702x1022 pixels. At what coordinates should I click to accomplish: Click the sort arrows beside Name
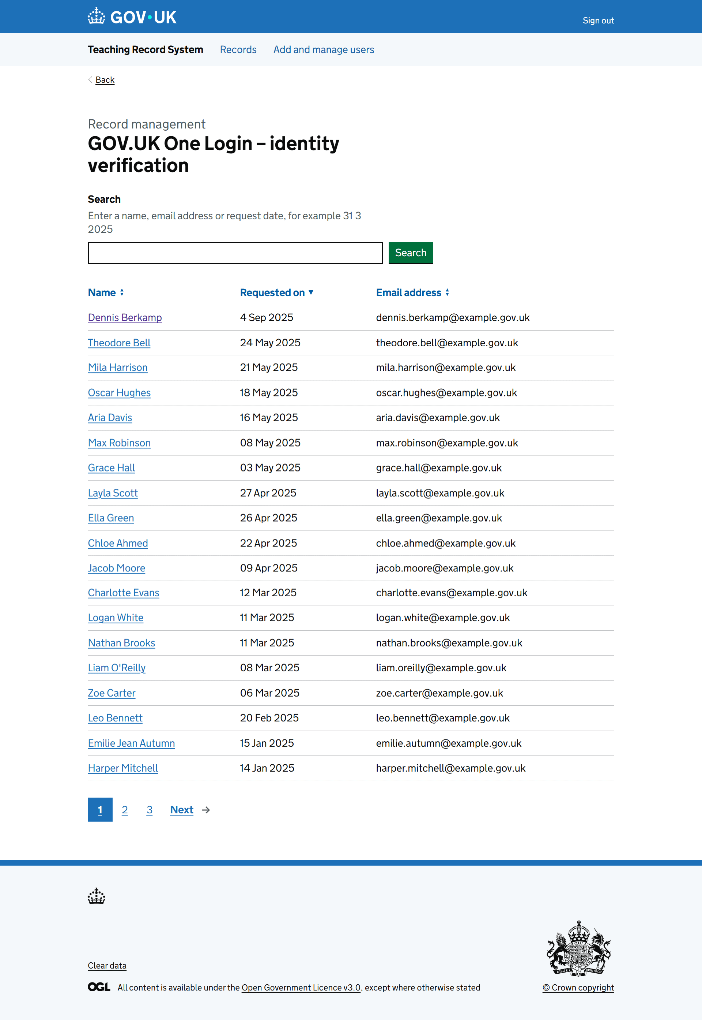[x=122, y=292]
